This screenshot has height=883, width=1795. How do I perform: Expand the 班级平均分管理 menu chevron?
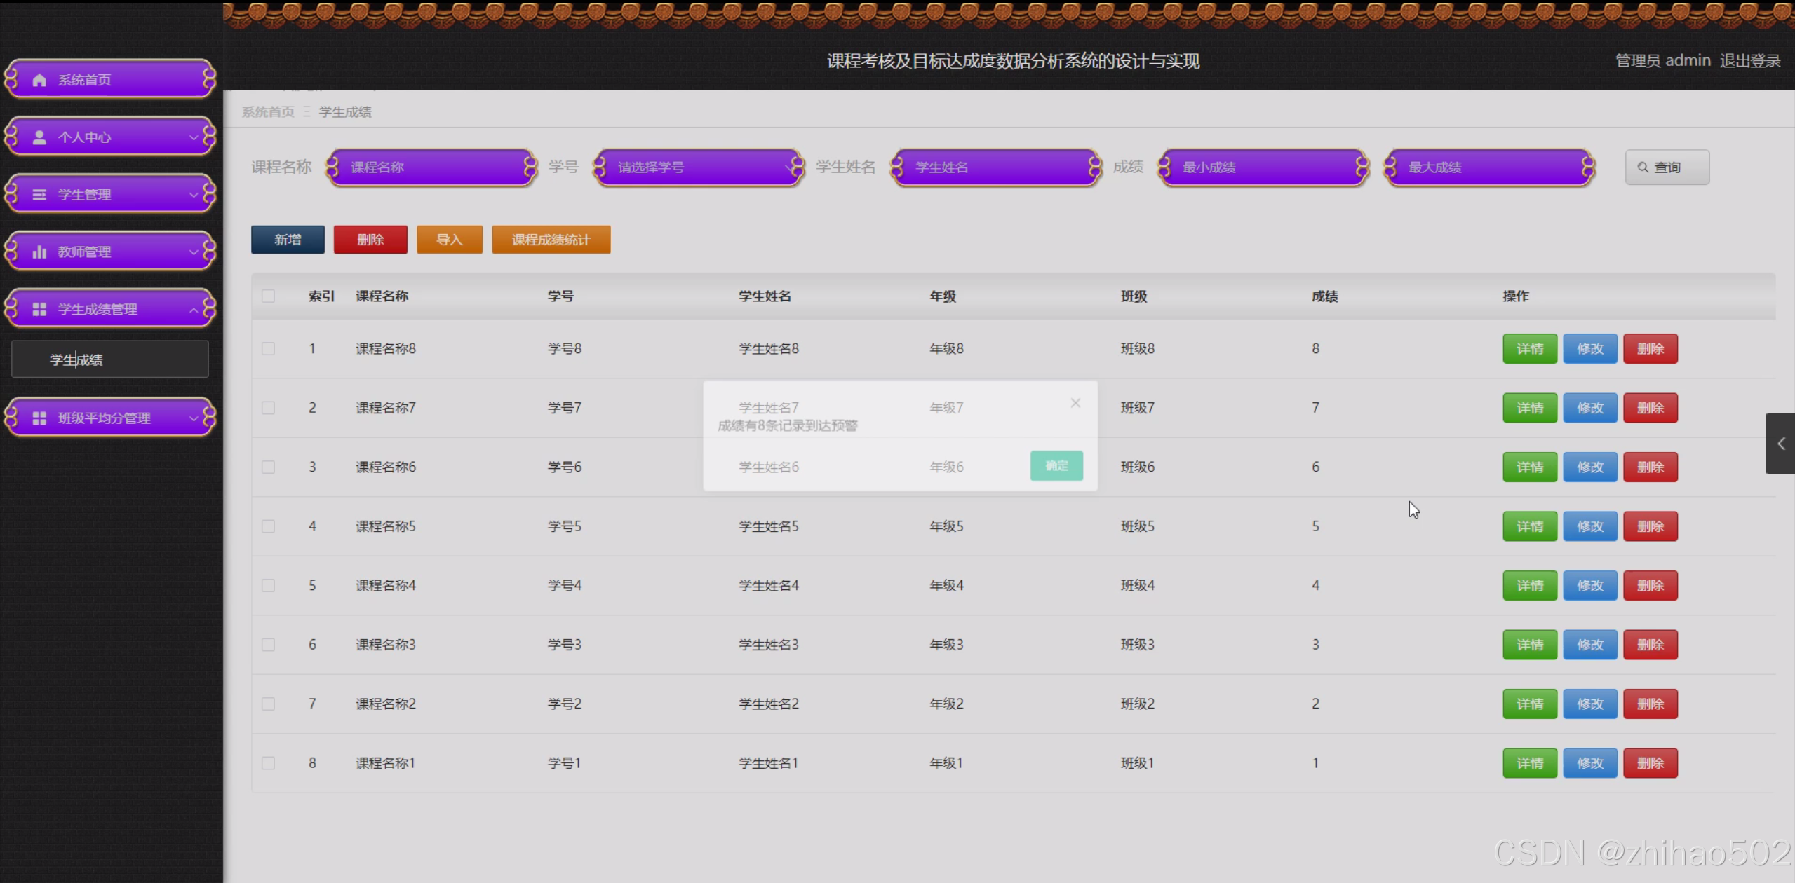click(194, 419)
